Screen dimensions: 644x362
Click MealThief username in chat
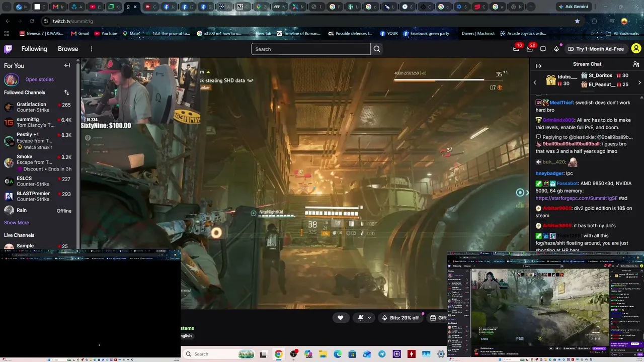[x=561, y=103]
